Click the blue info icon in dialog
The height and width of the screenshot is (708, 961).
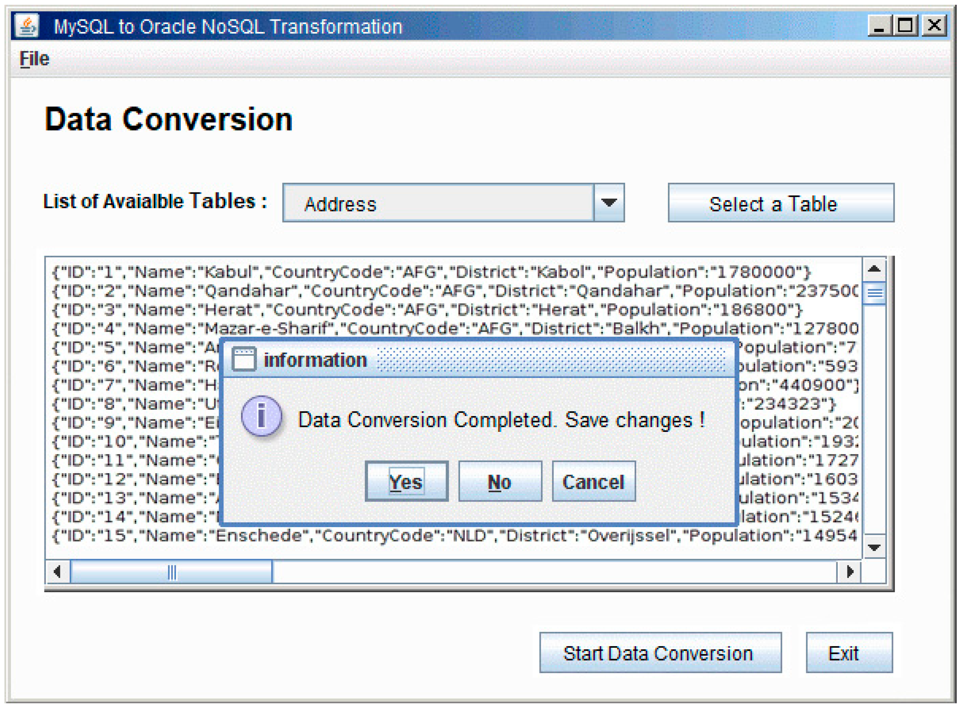(262, 415)
